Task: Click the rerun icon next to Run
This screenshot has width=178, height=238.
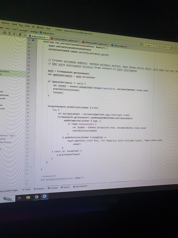Action: click(175, 48)
